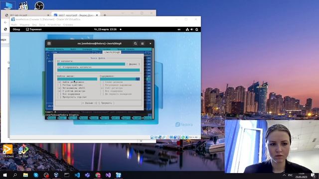Switch to the lab07_report.pdf browser tab
Image resolution: width=319 pixels, height=179 pixels.
pos(75,15)
